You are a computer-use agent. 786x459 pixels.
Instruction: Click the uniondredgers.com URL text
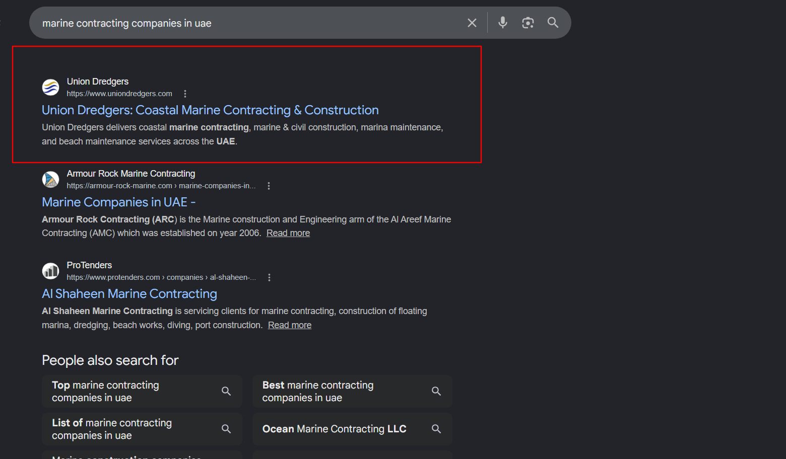[x=119, y=94]
